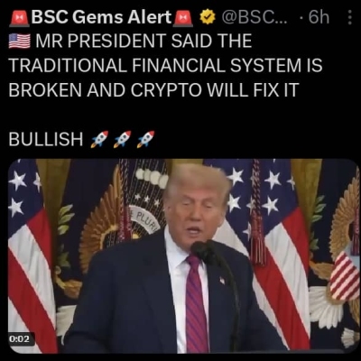Click the TRADITIONAL FINANCIAL SYSTEM IS line
The image size is (361, 361).
165,65
